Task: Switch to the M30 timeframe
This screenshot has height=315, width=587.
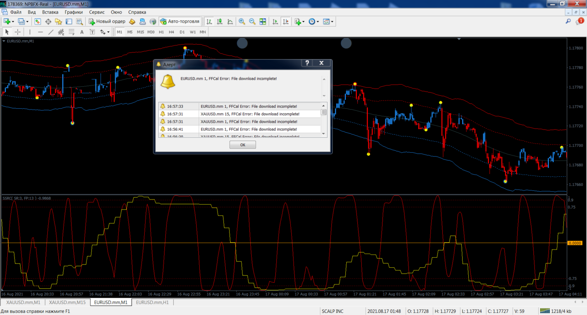Action: pos(151,32)
